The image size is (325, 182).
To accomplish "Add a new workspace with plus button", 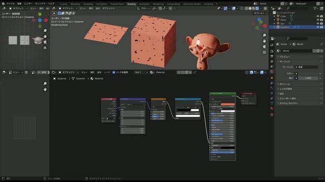I will pos(217,4).
